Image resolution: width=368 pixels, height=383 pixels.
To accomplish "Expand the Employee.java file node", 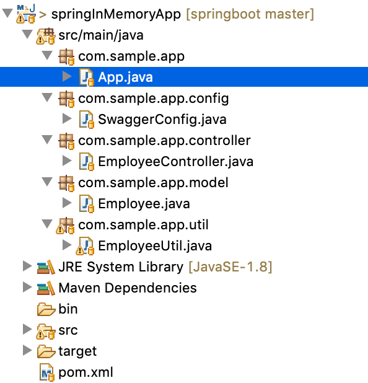I will pos(67,203).
